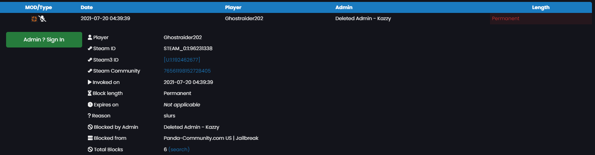Open the Steam3 ID link [U:1:192462677]
This screenshot has width=595, height=155.
coord(182,60)
